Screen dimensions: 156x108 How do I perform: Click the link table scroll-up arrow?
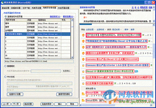pos(72,20)
